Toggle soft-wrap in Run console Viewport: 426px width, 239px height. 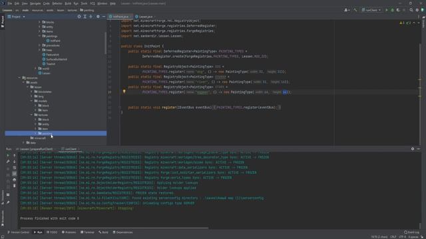click(15, 168)
